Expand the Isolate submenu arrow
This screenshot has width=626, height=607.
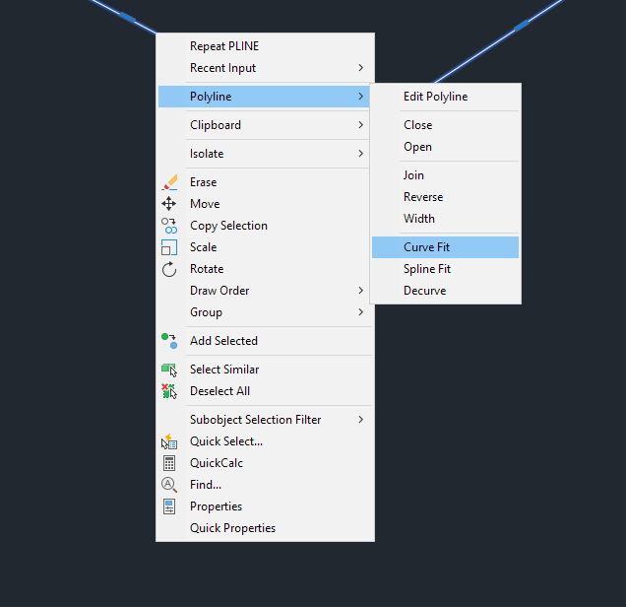click(361, 154)
